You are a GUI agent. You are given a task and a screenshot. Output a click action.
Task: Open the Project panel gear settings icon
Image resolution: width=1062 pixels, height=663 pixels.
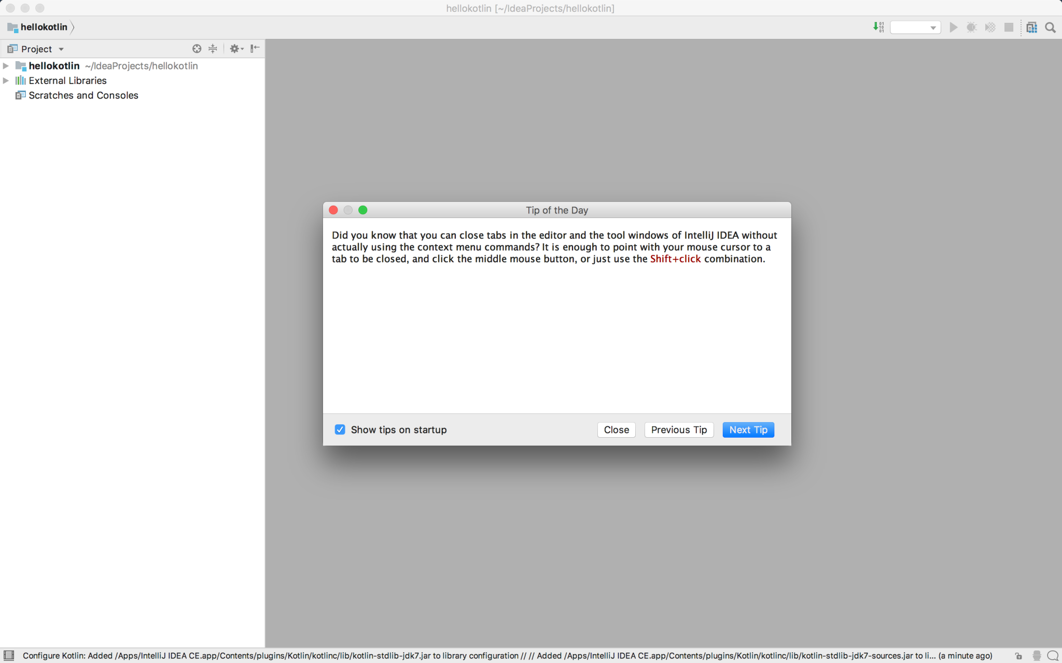pos(236,49)
